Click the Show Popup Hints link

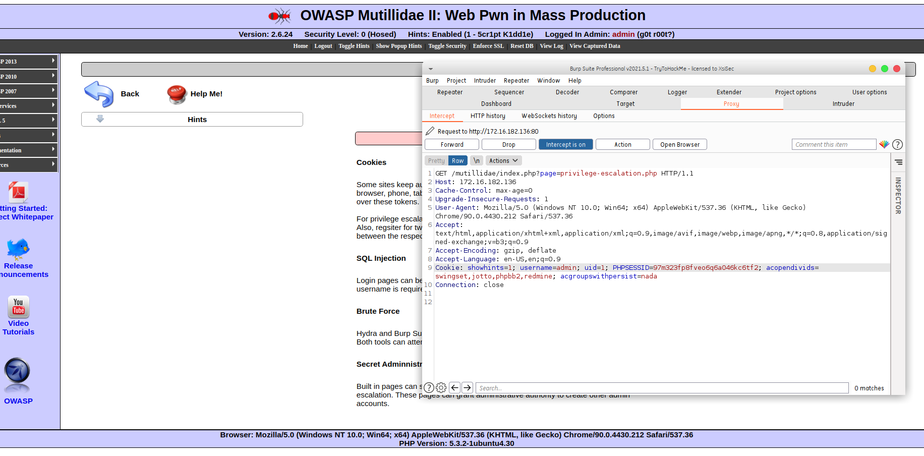click(399, 46)
